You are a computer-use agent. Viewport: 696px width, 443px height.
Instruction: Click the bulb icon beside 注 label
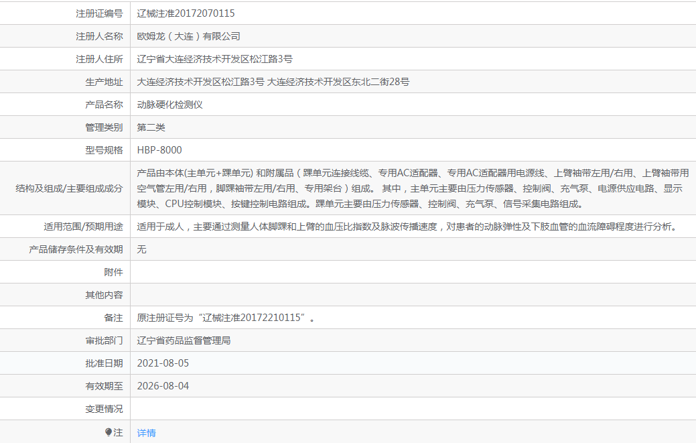click(108, 432)
